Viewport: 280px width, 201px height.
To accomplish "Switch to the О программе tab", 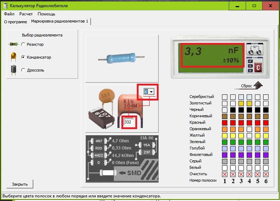I will point(15,22).
